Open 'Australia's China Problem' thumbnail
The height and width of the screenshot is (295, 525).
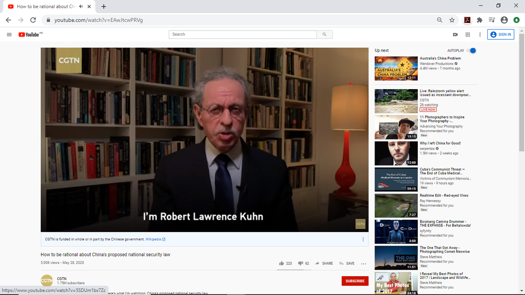click(x=396, y=68)
